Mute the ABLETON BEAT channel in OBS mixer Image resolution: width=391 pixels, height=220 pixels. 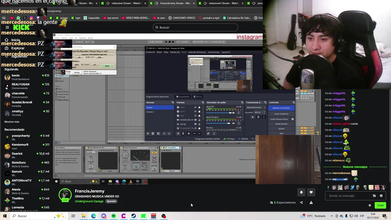click(234, 123)
